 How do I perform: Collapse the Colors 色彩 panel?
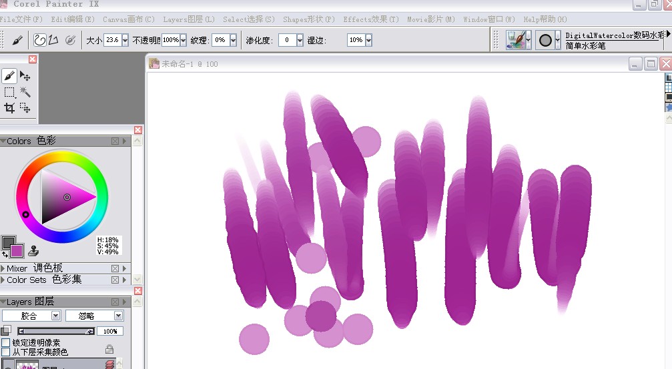(x=3, y=141)
